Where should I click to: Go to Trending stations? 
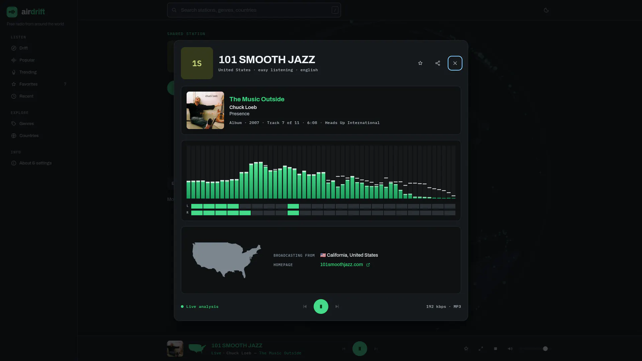(x=38, y=72)
